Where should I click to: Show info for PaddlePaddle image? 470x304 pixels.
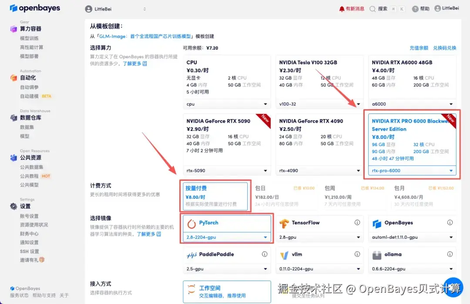pos(265,254)
